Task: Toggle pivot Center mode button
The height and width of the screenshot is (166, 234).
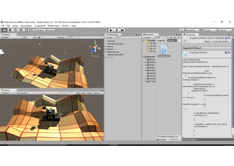Action: pos(38,30)
